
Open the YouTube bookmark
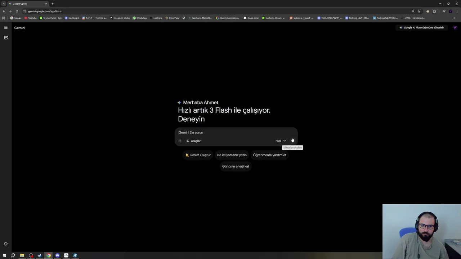pyautogui.click(x=31, y=18)
